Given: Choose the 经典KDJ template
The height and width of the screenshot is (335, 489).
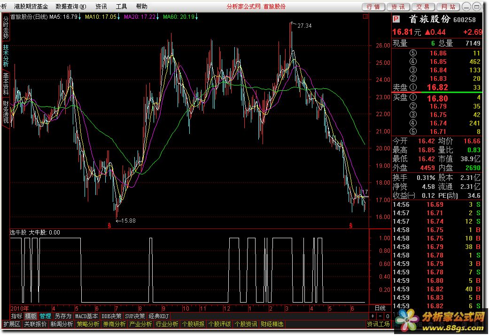Looking at the screenshot, I should (x=158, y=316).
